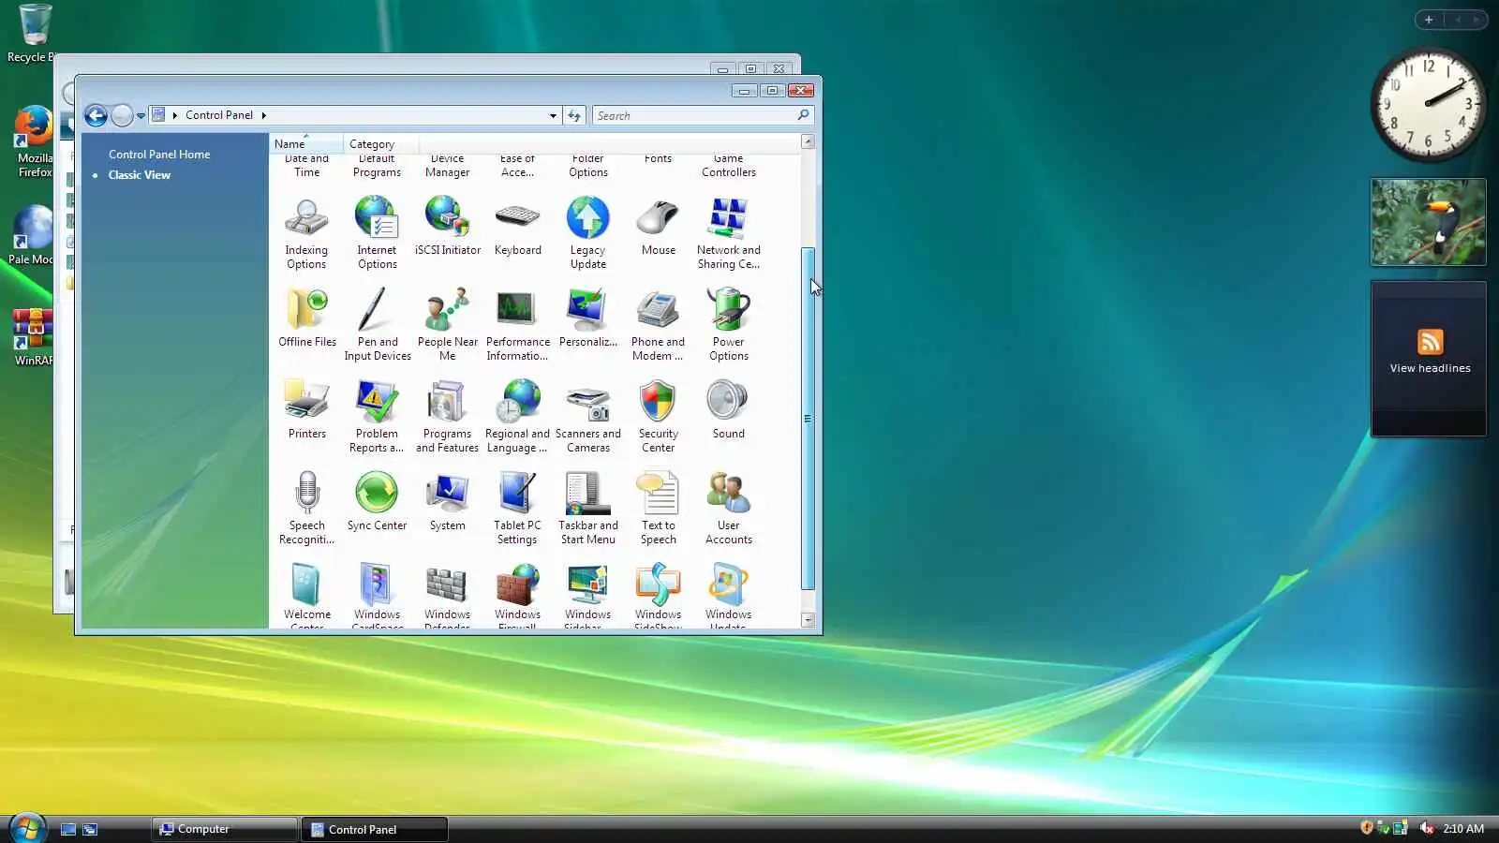Open Pen and Input Devices
Image resolution: width=1499 pixels, height=843 pixels.
coord(378,326)
